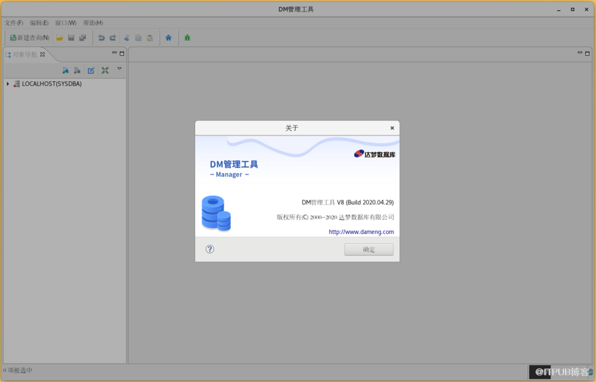Click the Open file folder icon
Image resolution: width=596 pixels, height=382 pixels.
pyautogui.click(x=60, y=38)
